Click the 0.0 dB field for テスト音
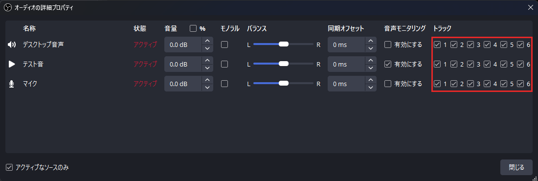This screenshot has width=538, height=181. (x=183, y=64)
